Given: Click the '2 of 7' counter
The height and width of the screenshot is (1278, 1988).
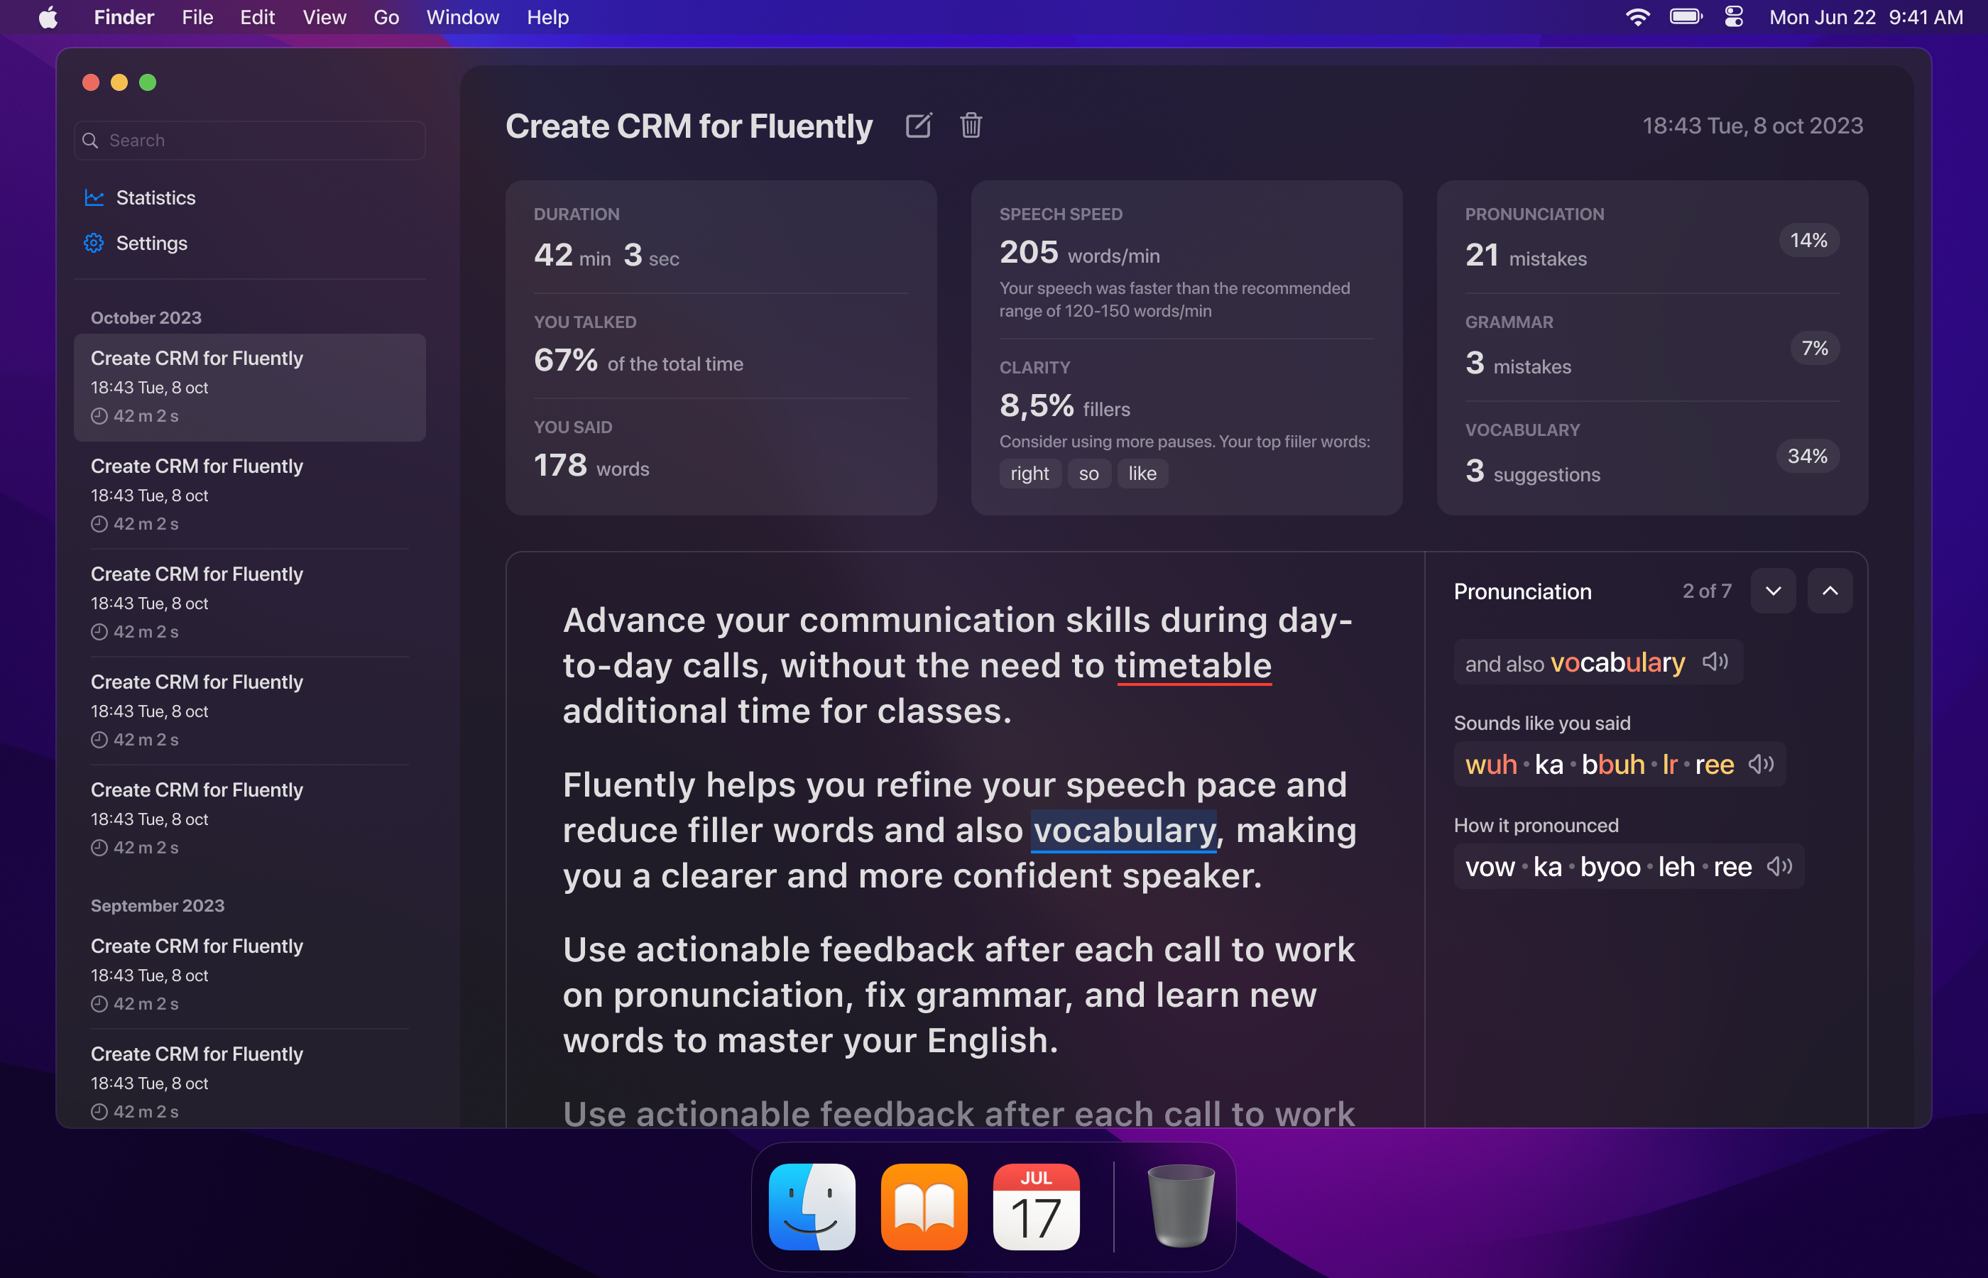Looking at the screenshot, I should click(x=1707, y=591).
